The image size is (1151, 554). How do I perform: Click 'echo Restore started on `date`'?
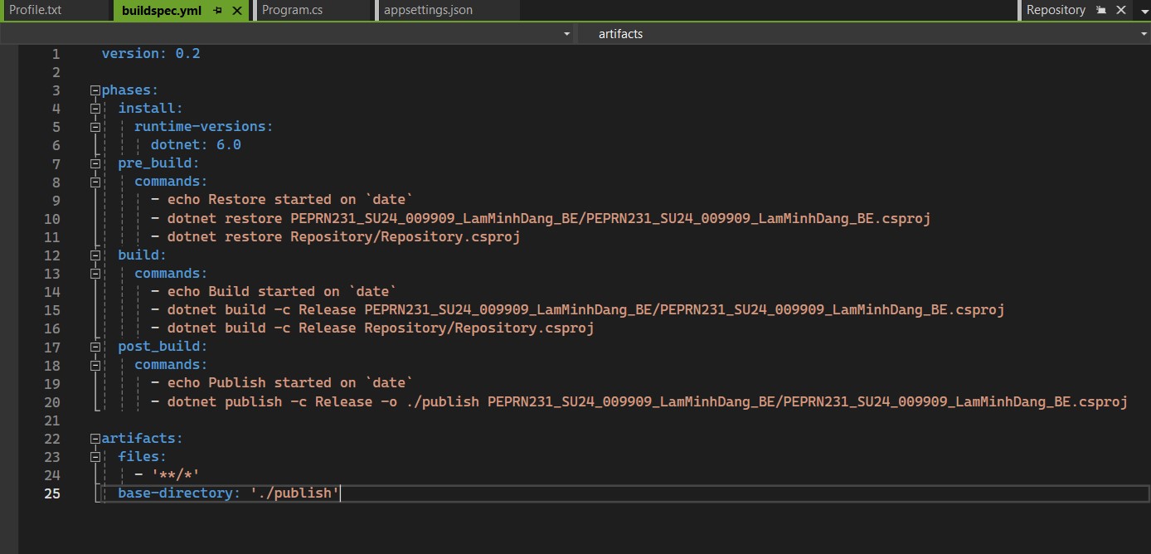click(290, 200)
